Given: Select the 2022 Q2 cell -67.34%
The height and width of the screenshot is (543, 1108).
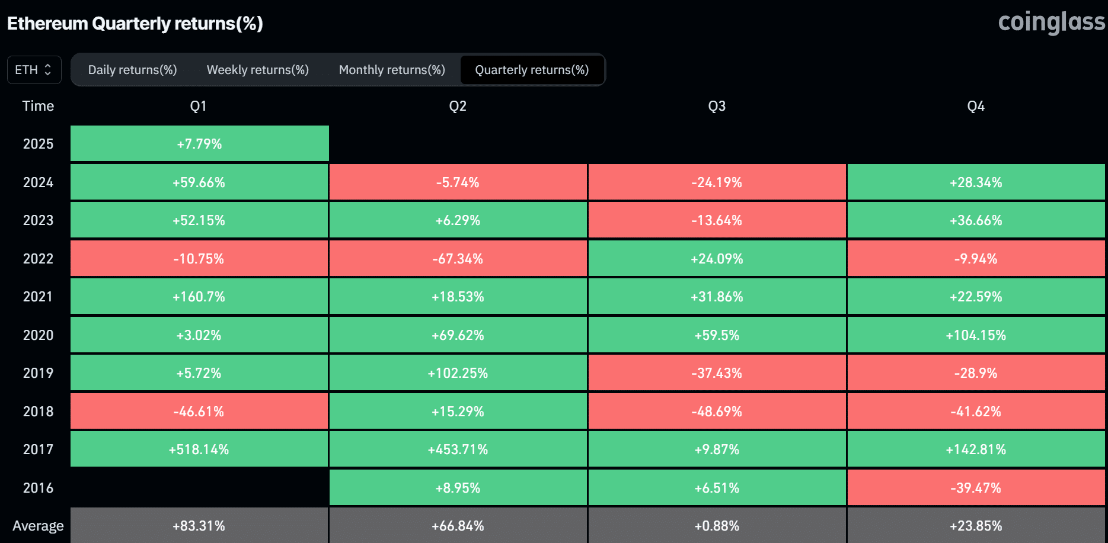Looking at the screenshot, I should point(458,258).
